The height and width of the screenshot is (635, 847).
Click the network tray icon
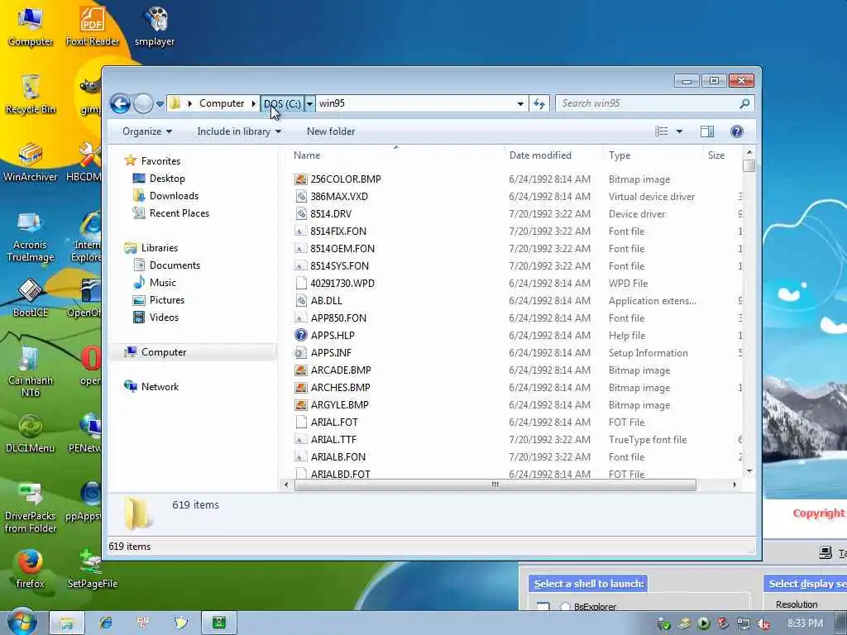pos(744,623)
